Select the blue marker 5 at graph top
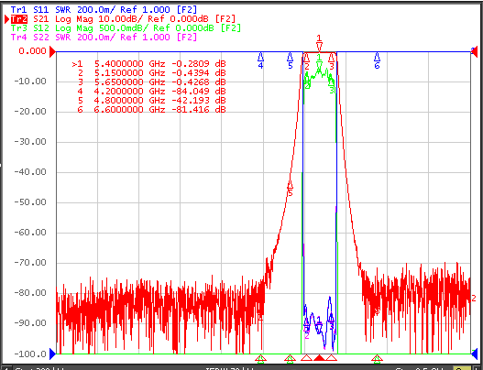Viewport: 483px width, 370px height. click(290, 60)
